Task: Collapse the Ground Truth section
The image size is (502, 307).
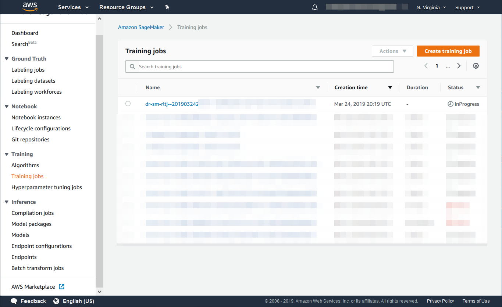Action: click(7, 59)
